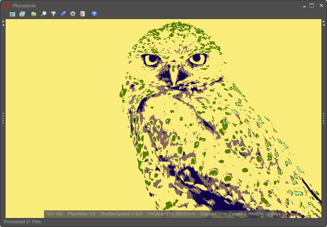
Task: Select the posterized owl photo
Action: click(163, 118)
